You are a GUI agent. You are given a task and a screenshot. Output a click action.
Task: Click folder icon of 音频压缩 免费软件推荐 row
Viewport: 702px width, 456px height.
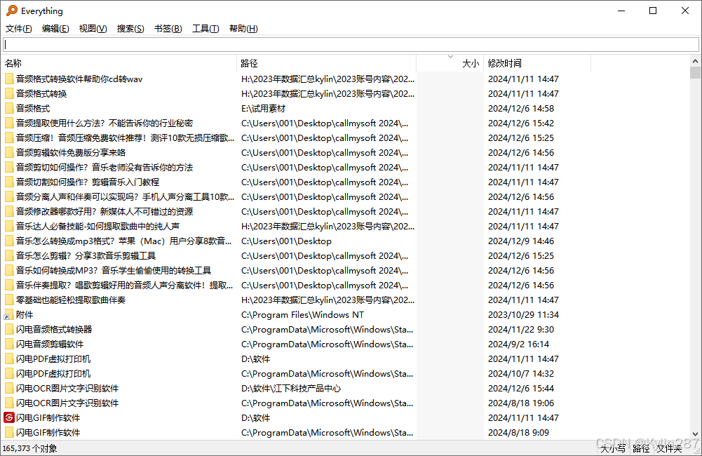[x=9, y=138]
